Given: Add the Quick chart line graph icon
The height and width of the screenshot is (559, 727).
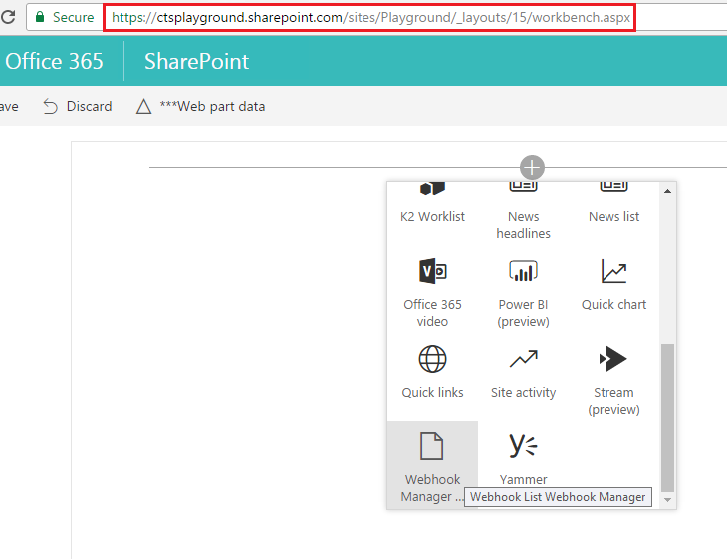Looking at the screenshot, I should (613, 271).
